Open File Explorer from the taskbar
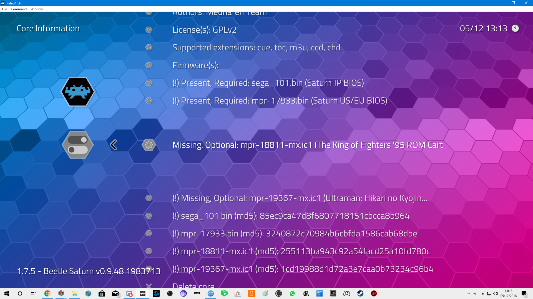This screenshot has height=299, width=533. pyautogui.click(x=74, y=293)
